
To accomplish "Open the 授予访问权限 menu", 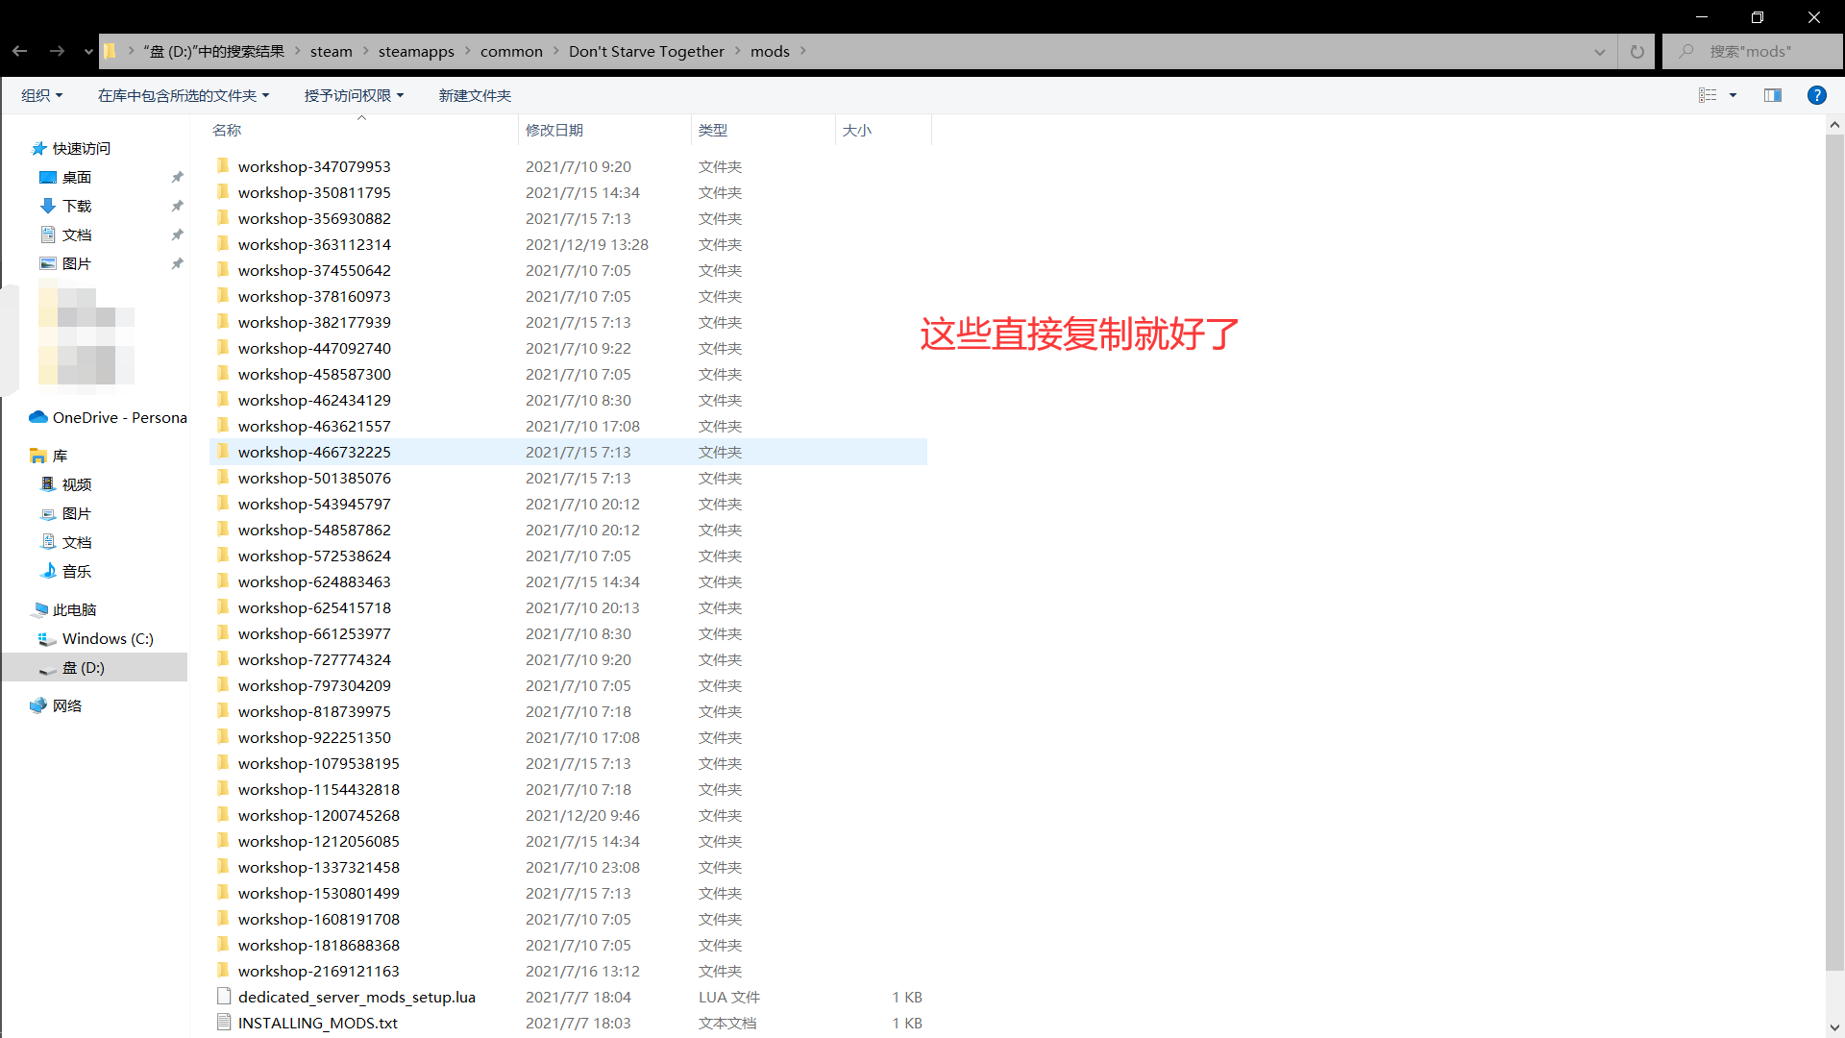I will (x=353, y=95).
